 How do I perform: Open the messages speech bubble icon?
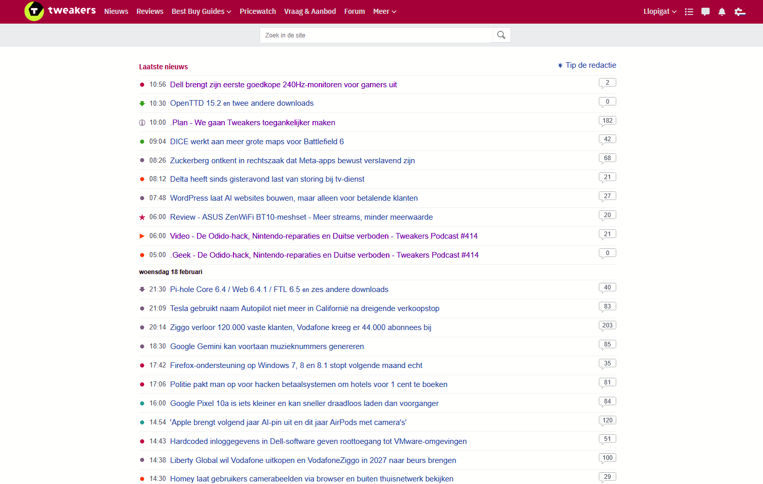tap(706, 12)
